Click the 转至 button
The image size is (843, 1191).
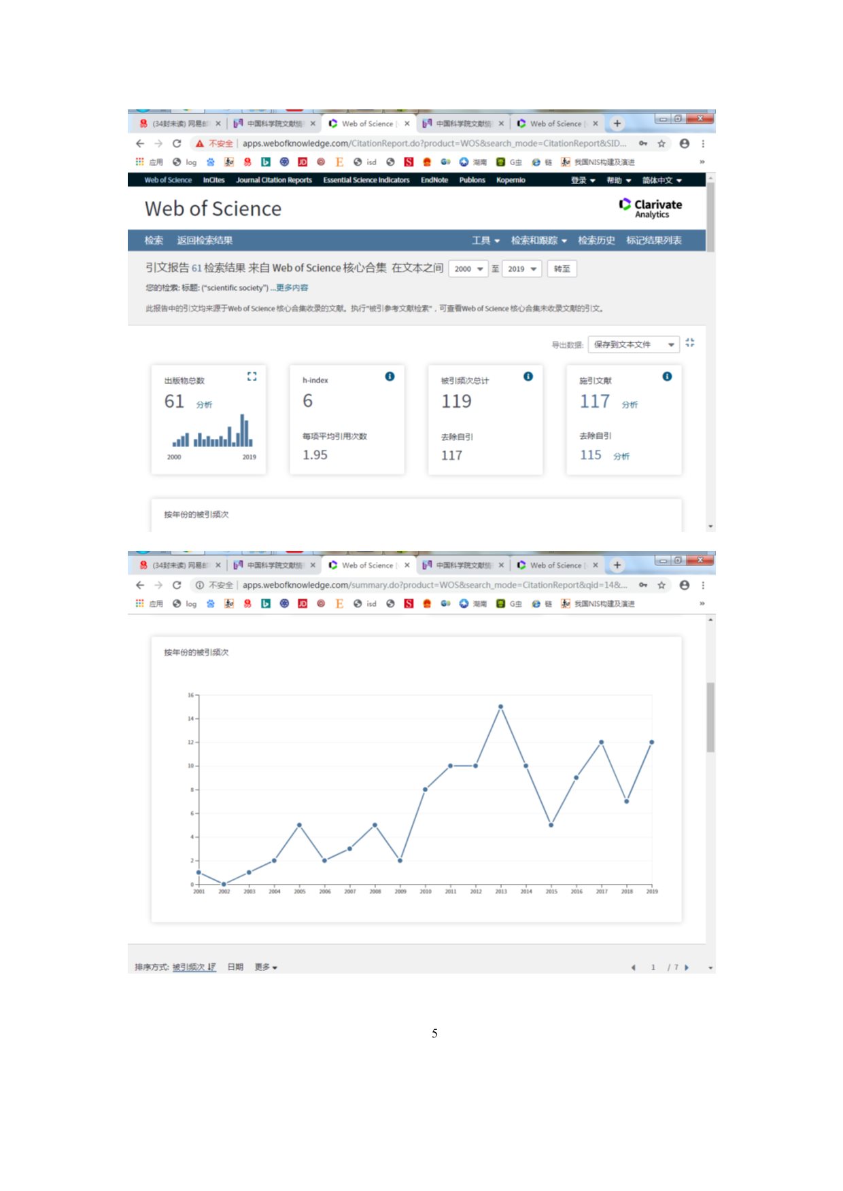coord(562,269)
